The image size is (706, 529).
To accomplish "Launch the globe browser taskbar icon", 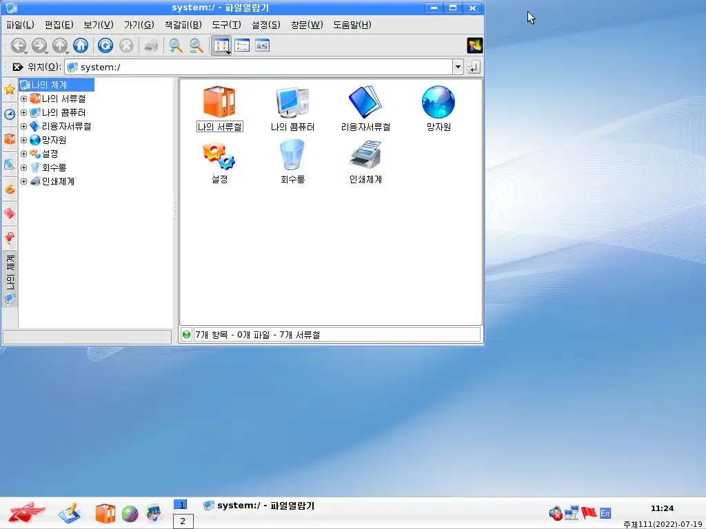I will 130,514.
